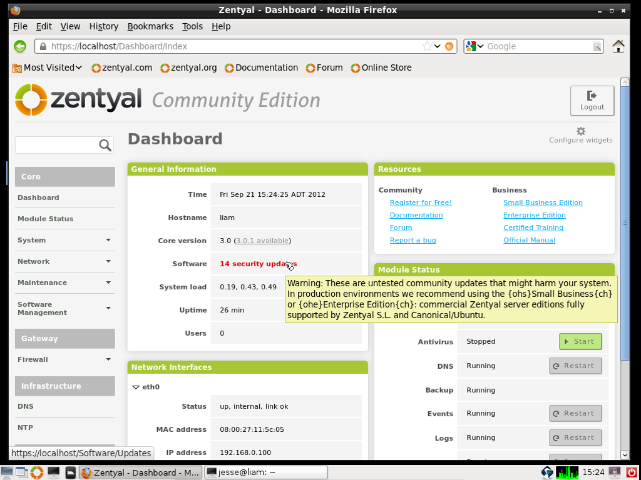The width and height of the screenshot is (641, 480).
Task: Switch to jesse@liam terminal taskbar window
Action: click(265, 472)
